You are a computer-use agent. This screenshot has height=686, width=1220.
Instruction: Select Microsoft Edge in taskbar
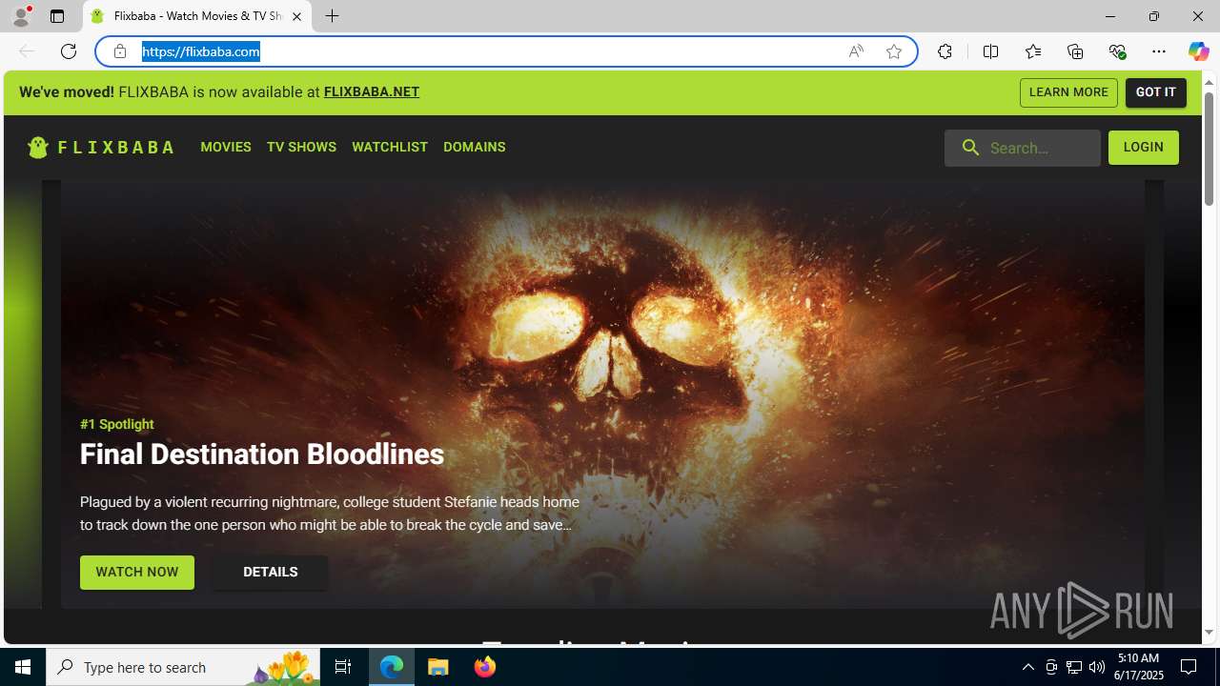click(x=392, y=667)
